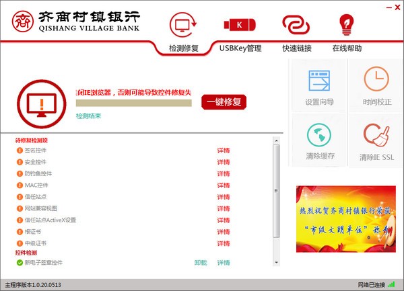Click green check icon beside 新电子签章控件
404x291 pixels.
pos(20,263)
